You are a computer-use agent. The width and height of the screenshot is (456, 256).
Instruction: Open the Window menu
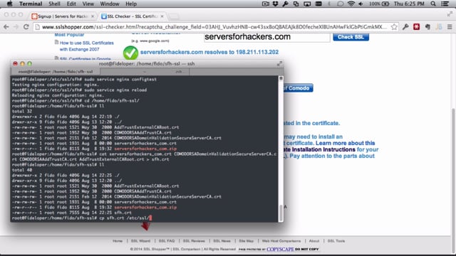(x=109, y=4)
